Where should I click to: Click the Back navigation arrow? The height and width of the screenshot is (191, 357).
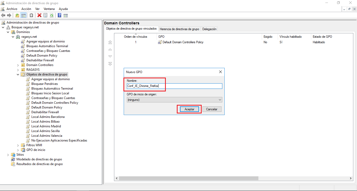coord(3,15)
